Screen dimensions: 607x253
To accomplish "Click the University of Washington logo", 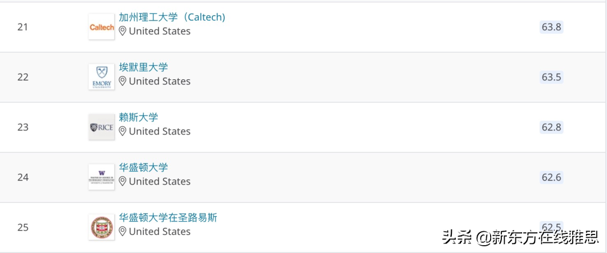I will tap(101, 177).
